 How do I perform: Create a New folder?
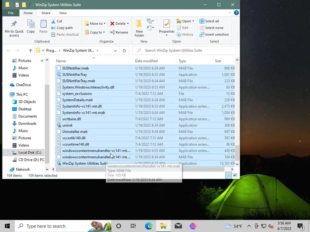pyautogui.click(x=139, y=28)
